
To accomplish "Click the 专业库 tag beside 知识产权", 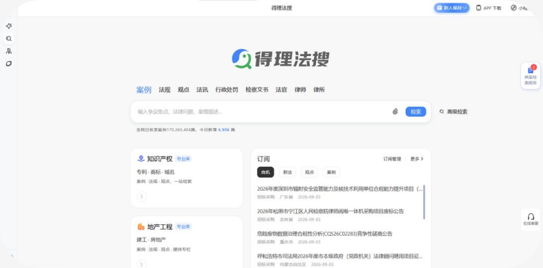I will coord(183,159).
